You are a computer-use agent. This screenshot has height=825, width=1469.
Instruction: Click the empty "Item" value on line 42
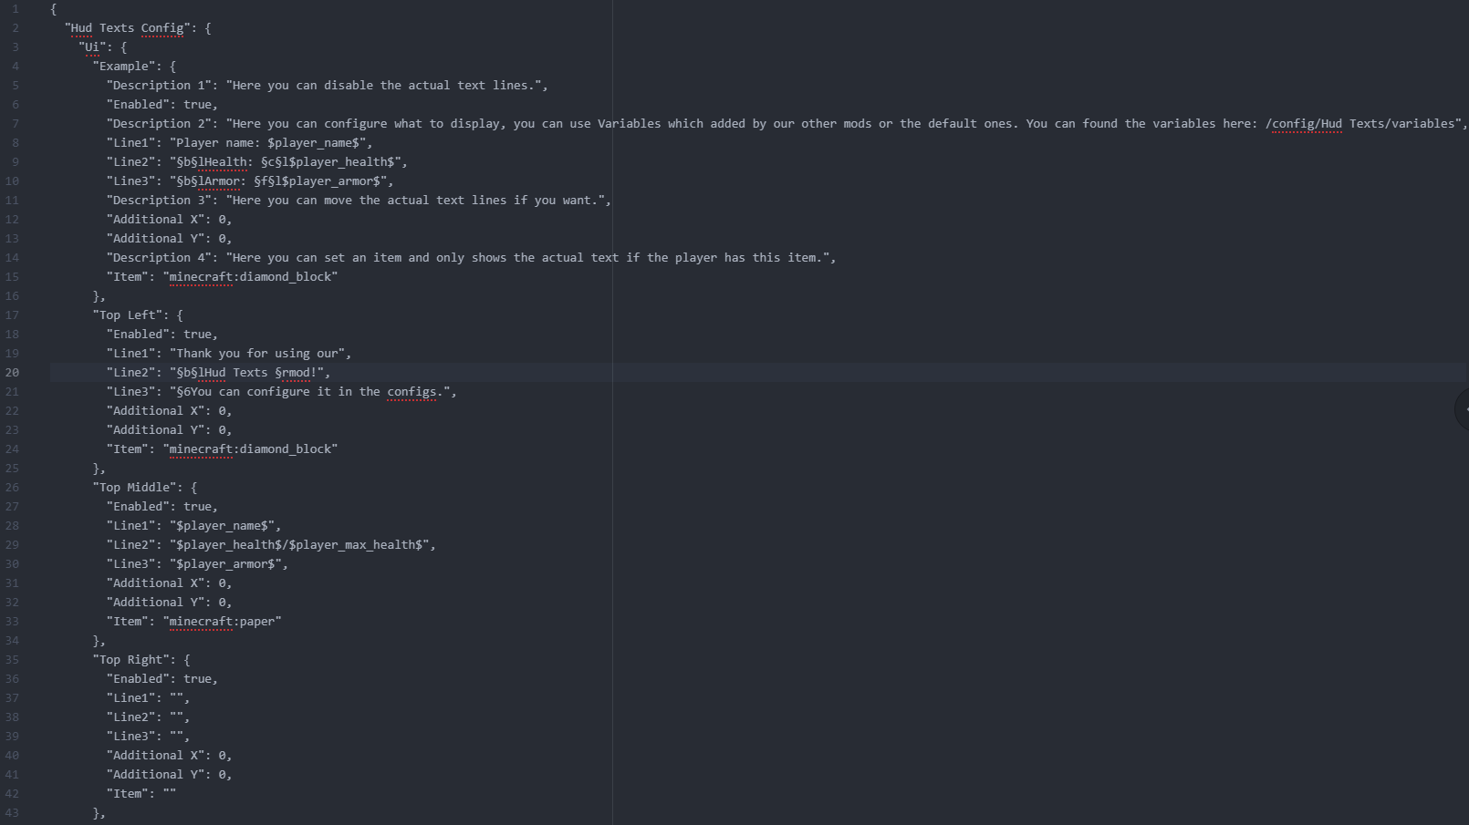tap(170, 794)
